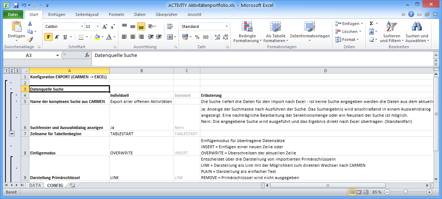Click the zoom slider in status bar
The height and width of the screenshot is (199, 442).
405,192
